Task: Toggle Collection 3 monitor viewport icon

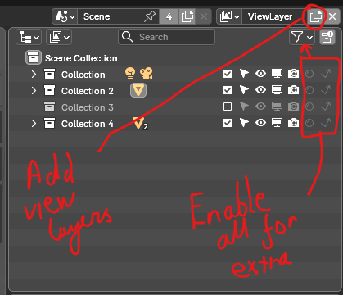Action: point(277,107)
